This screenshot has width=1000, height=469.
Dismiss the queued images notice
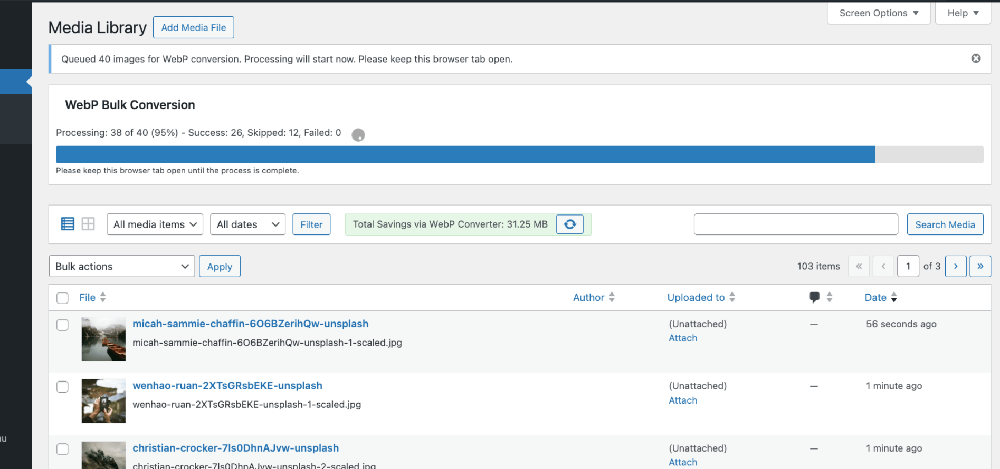click(x=976, y=58)
